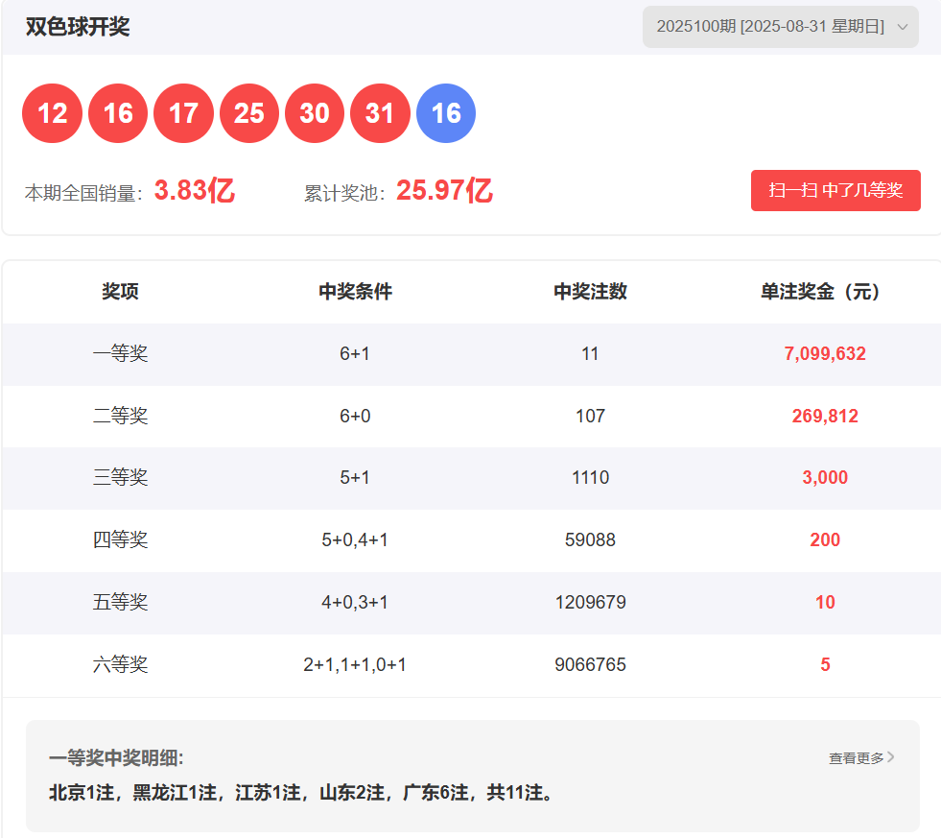Select the red ball numbered 16

click(x=118, y=113)
